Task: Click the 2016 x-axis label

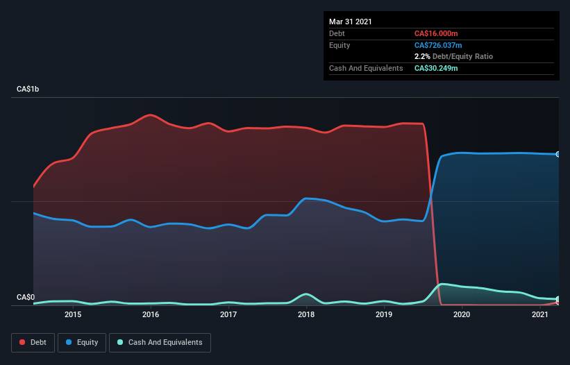Action: [x=151, y=314]
